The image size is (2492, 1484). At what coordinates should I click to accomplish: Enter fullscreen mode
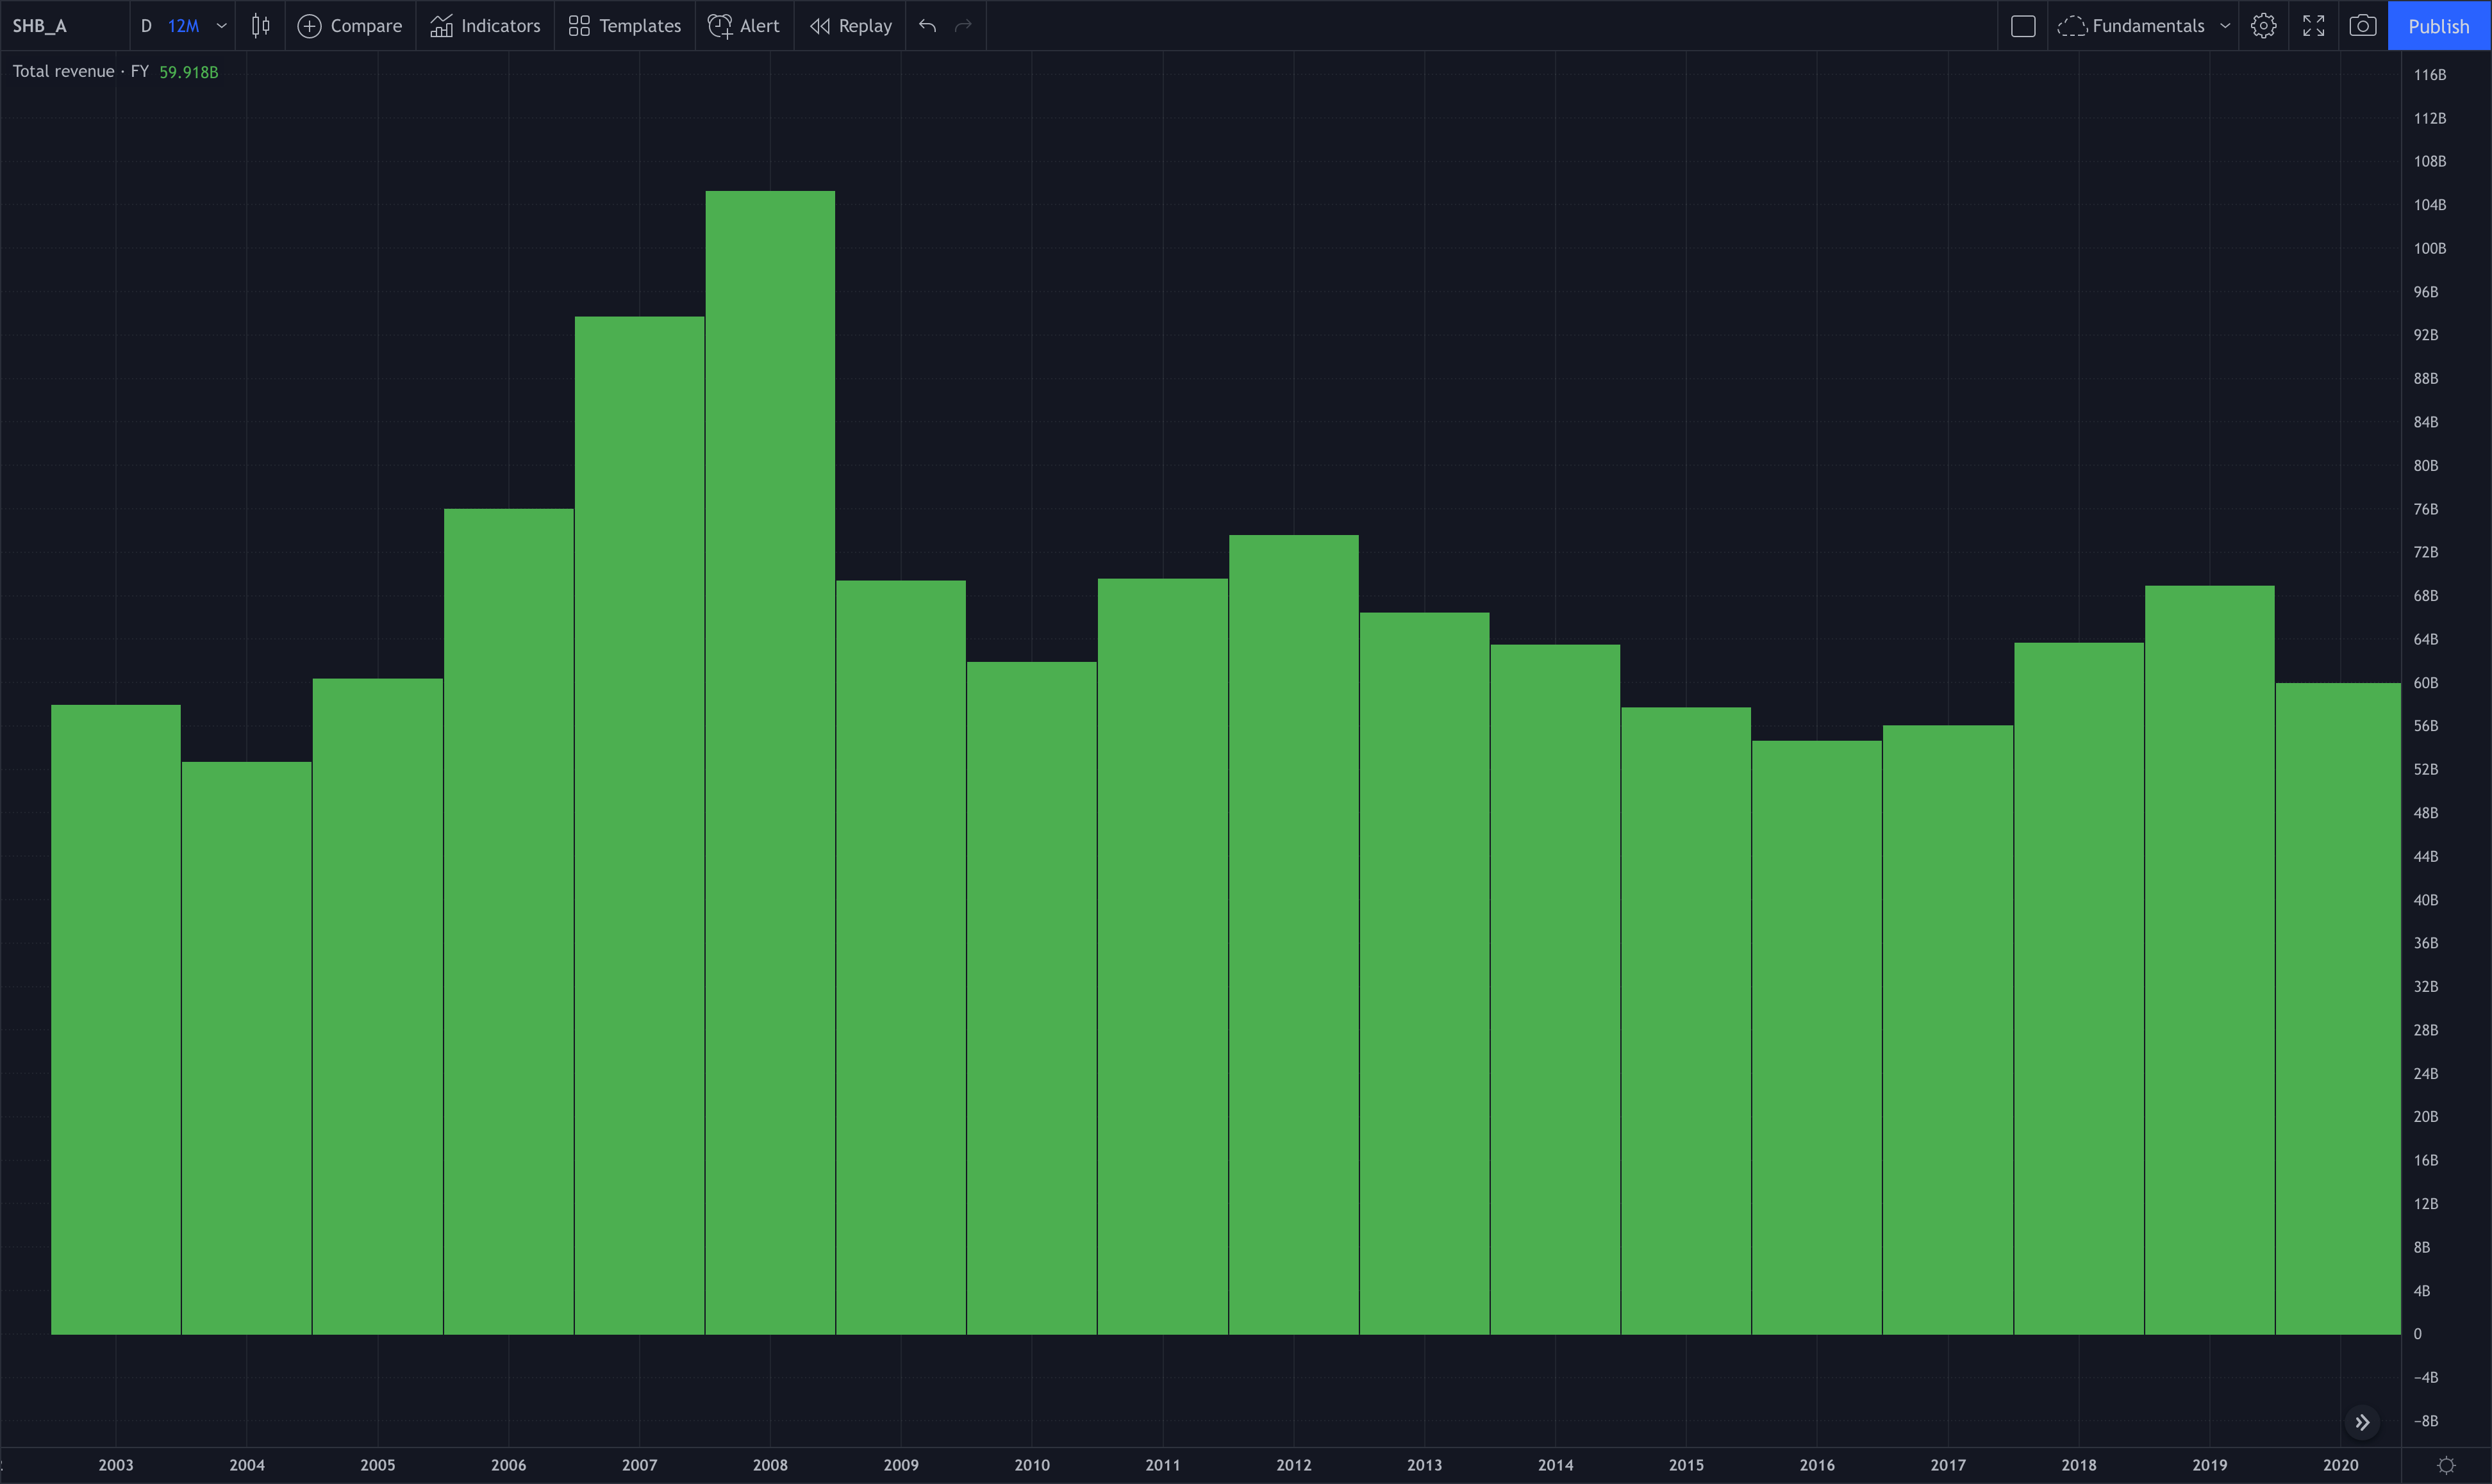click(x=2313, y=26)
